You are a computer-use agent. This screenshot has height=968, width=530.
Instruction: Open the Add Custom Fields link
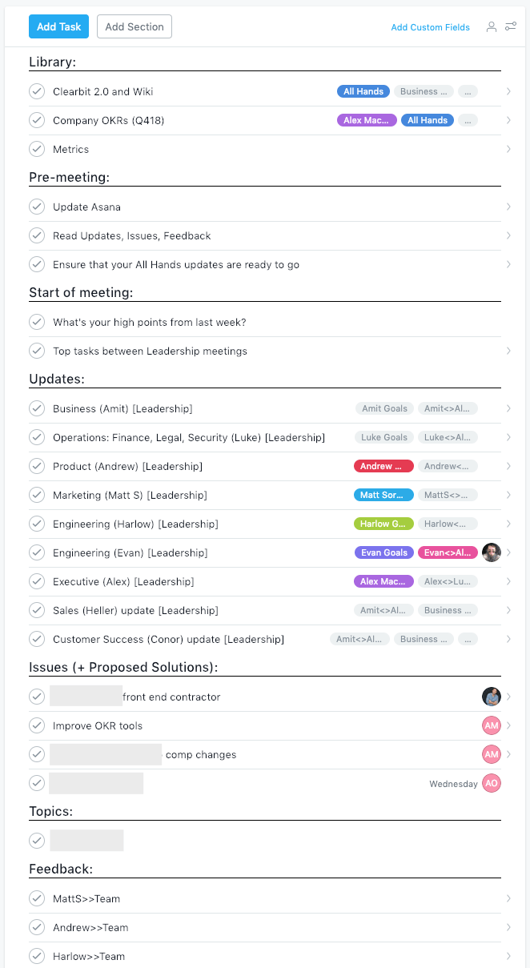pyautogui.click(x=430, y=27)
